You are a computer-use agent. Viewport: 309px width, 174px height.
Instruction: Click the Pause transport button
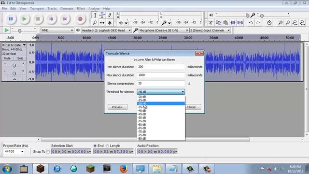coord(11,19)
